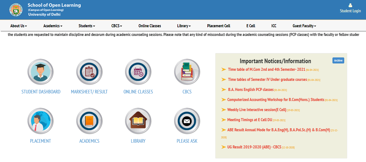
Task: Click the PLEASE ASK label link
Action: click(187, 141)
